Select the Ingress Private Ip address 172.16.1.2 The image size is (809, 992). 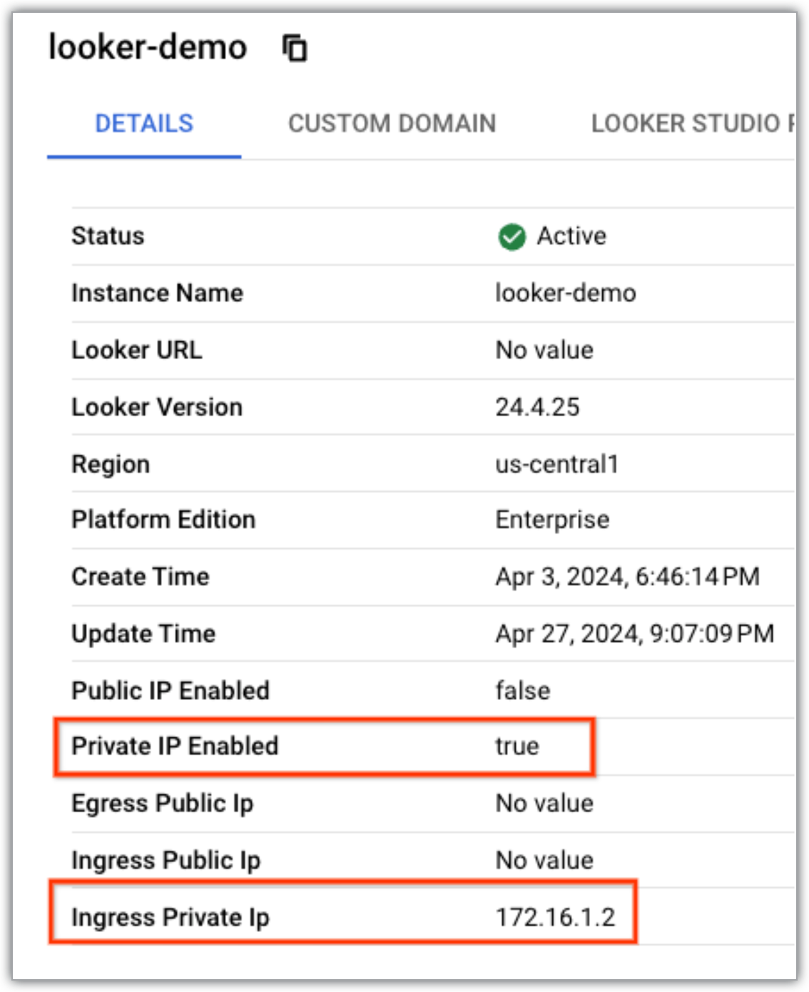[x=559, y=917]
